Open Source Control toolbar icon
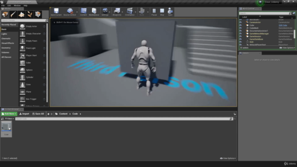Image resolution: width=297 pixels, height=167 pixels. [x=70, y=12]
